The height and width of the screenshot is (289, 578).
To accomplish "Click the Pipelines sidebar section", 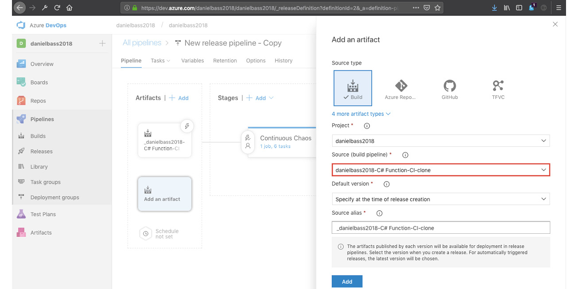I will pos(42,119).
